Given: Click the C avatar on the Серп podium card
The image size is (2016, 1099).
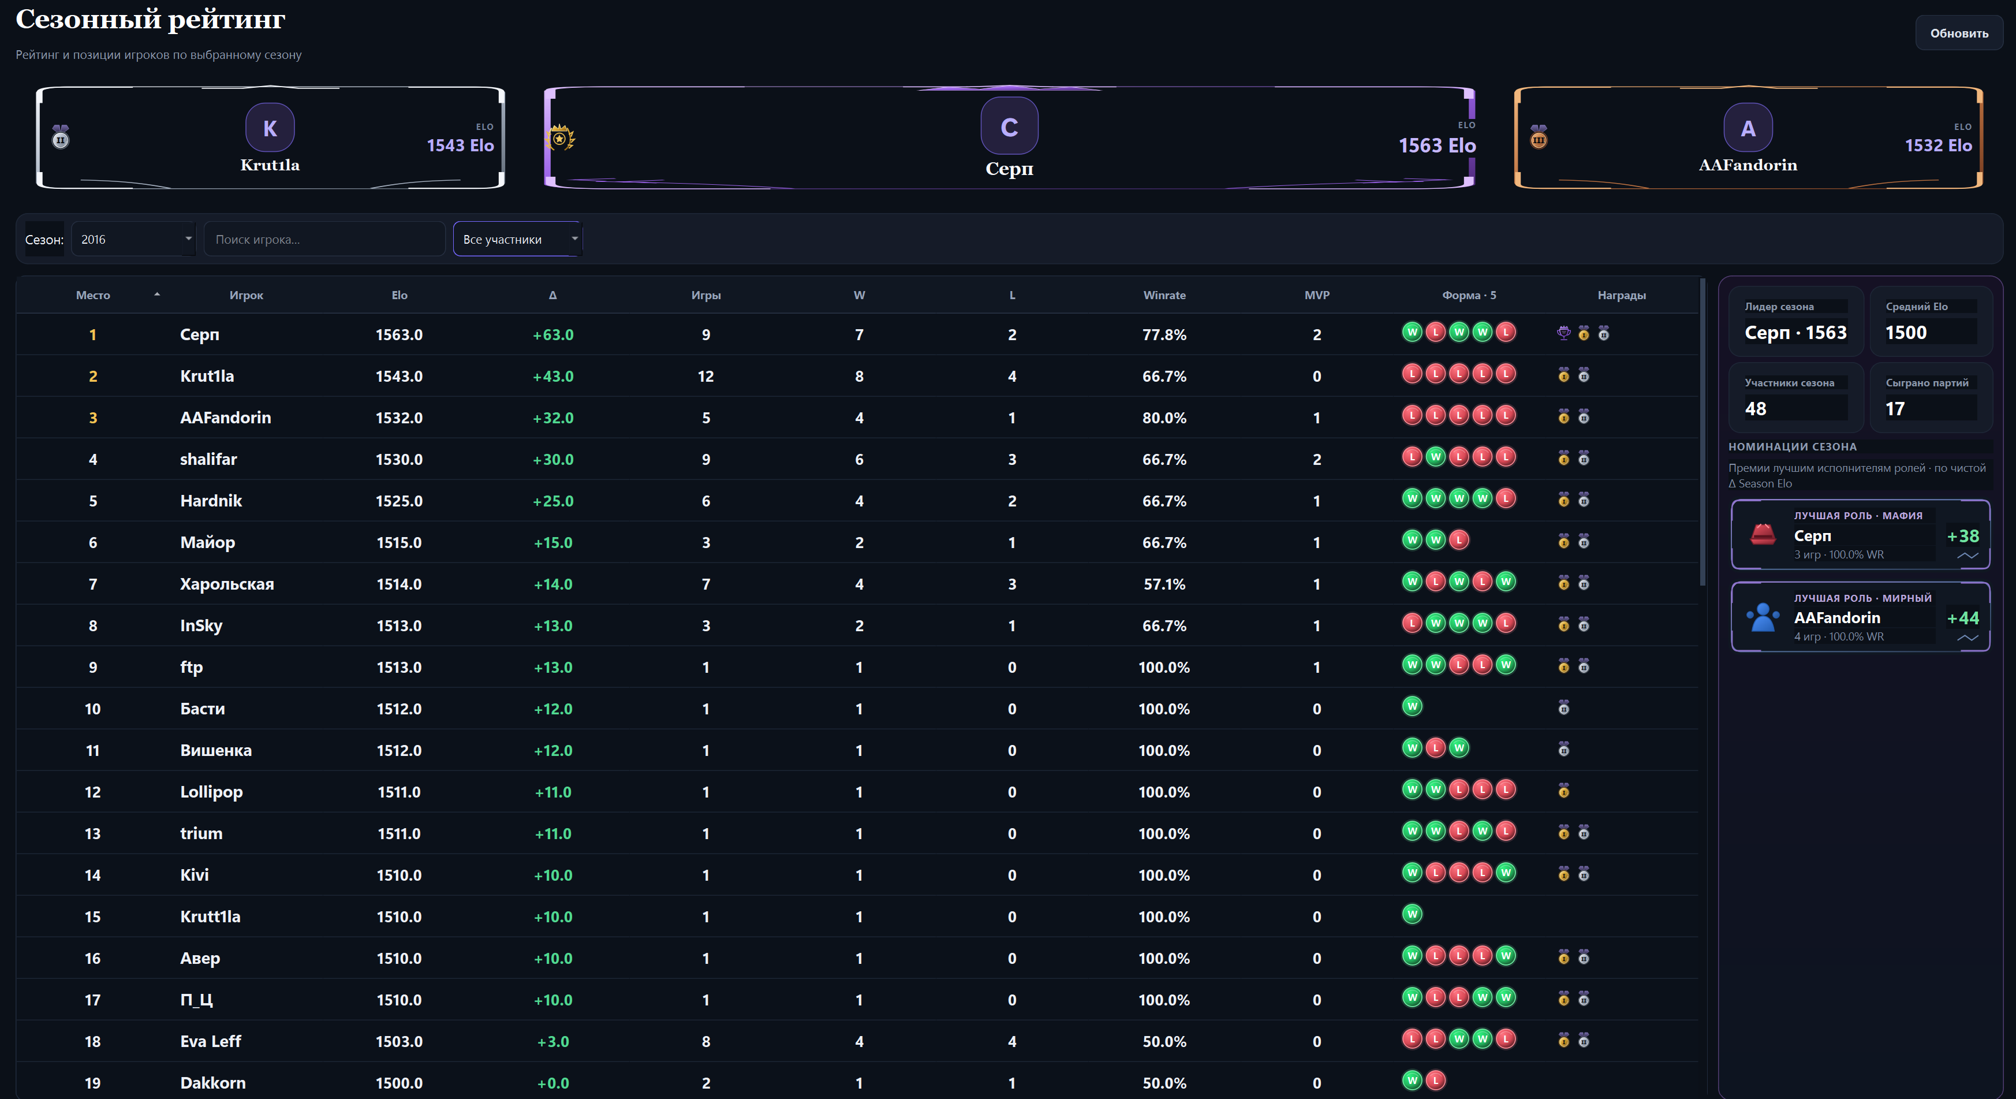Looking at the screenshot, I should click(x=1010, y=126).
